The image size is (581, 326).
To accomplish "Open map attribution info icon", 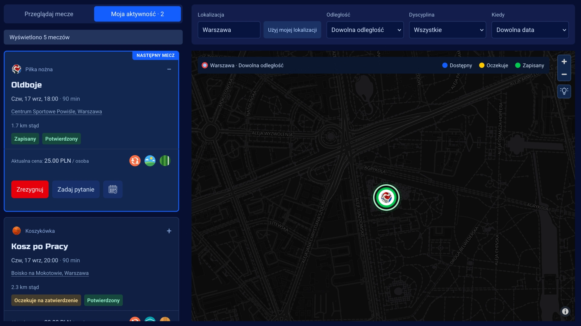I will click(x=565, y=312).
